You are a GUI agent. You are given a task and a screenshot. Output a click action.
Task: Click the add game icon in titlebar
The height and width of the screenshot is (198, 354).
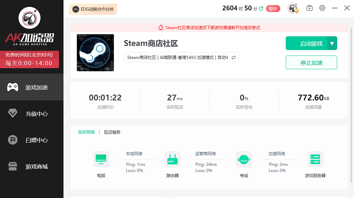pos(309,8)
